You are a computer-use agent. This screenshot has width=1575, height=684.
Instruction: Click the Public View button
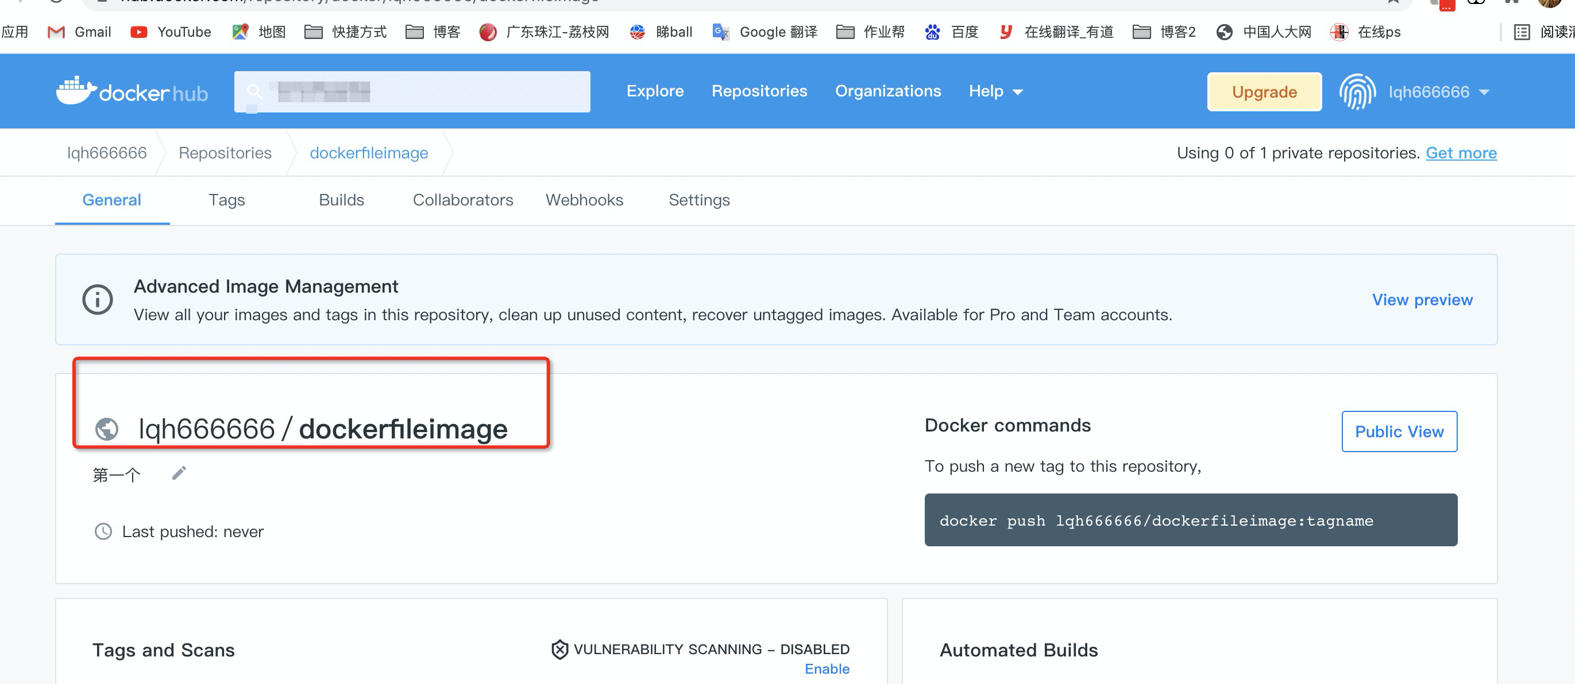pyautogui.click(x=1399, y=431)
